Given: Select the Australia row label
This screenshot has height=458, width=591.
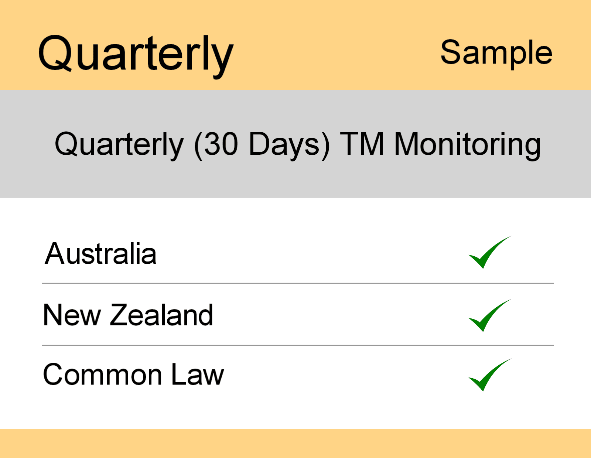Looking at the screenshot, I should click(x=100, y=254).
